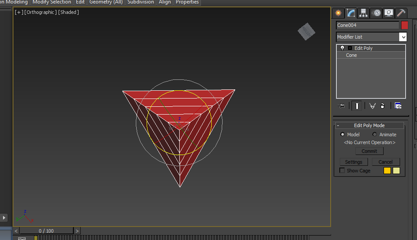Switch to the Modify panel tab
The image size is (417, 240).
(351, 13)
